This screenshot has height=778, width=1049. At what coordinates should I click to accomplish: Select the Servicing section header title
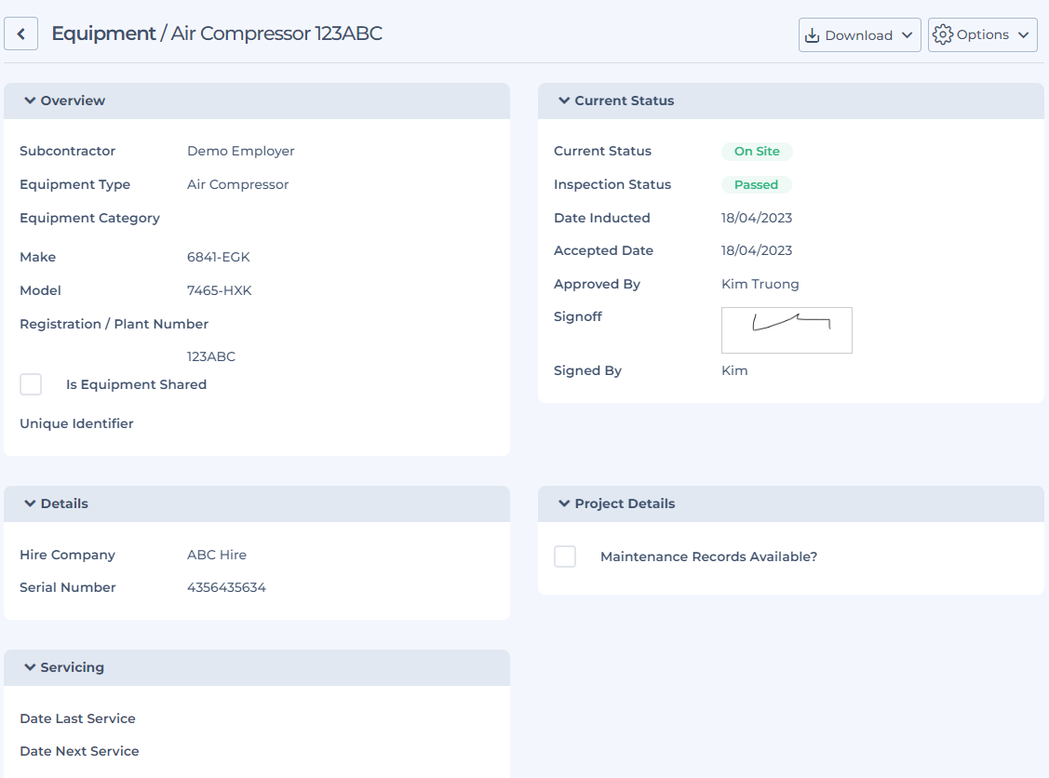[x=72, y=667]
